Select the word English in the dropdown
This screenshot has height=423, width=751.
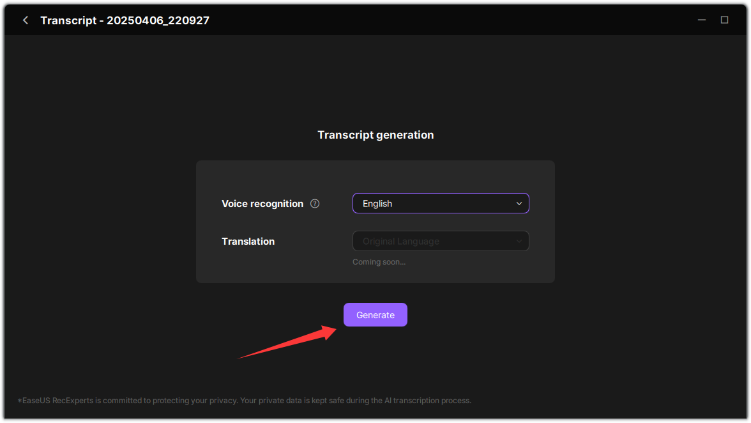377,204
